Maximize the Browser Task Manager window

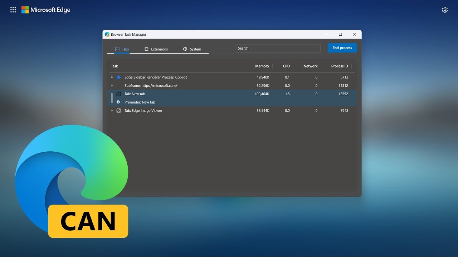(340, 34)
